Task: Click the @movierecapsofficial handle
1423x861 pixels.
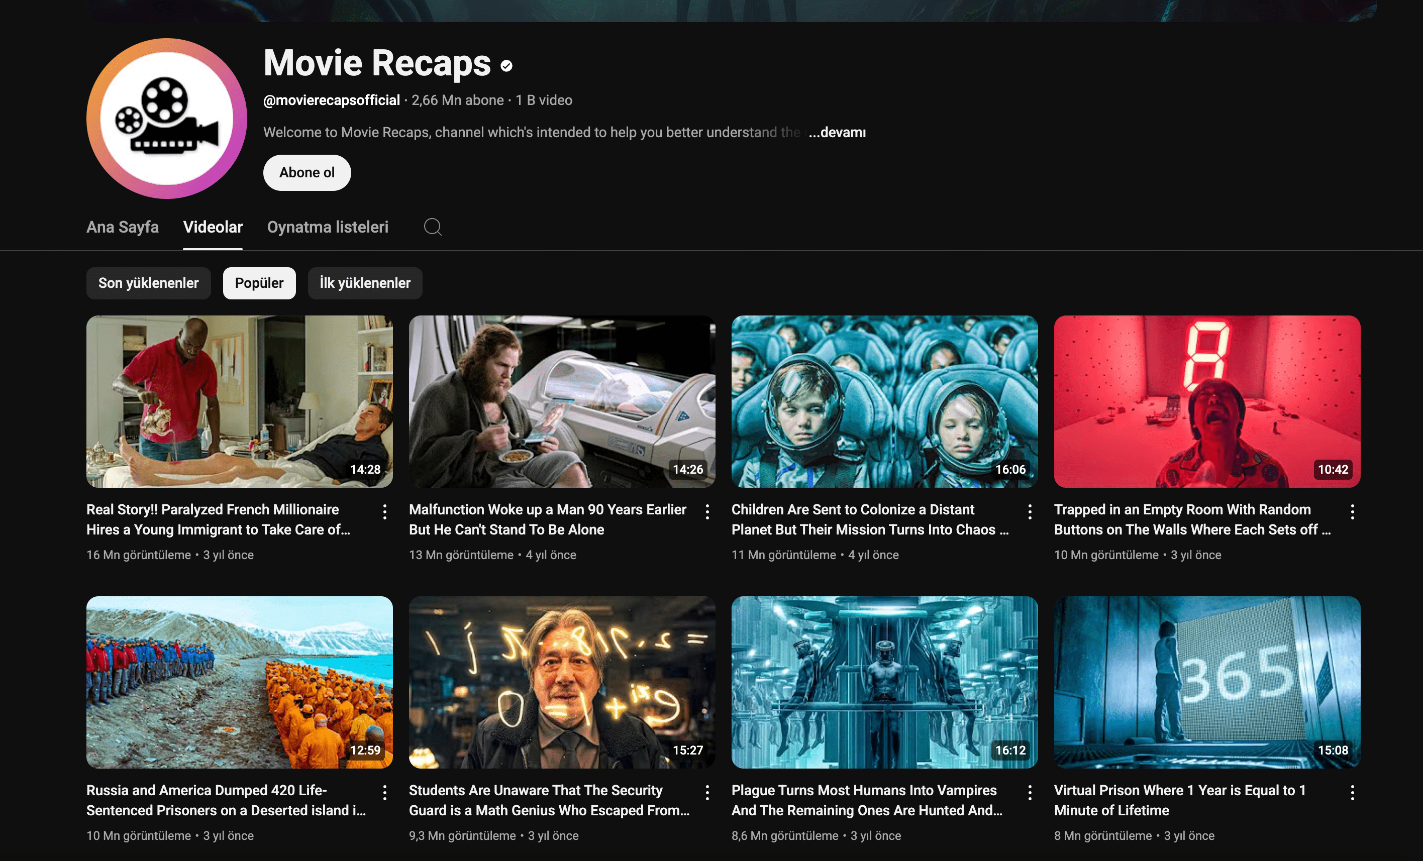Action: pyautogui.click(x=332, y=100)
